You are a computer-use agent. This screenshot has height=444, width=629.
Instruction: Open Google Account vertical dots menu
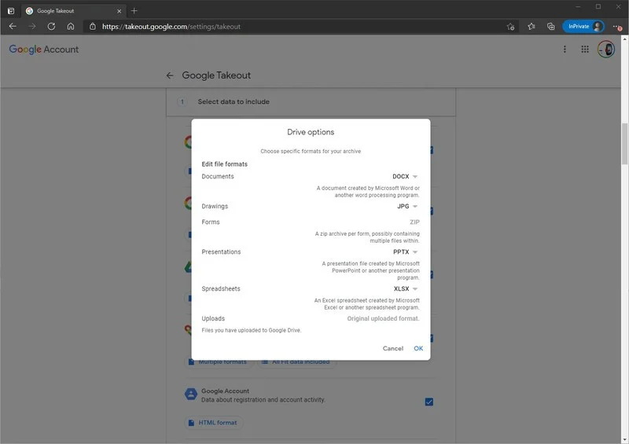[565, 49]
